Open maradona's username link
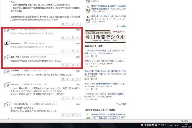This screenshot has height=128, width=192. (x=15, y=43)
